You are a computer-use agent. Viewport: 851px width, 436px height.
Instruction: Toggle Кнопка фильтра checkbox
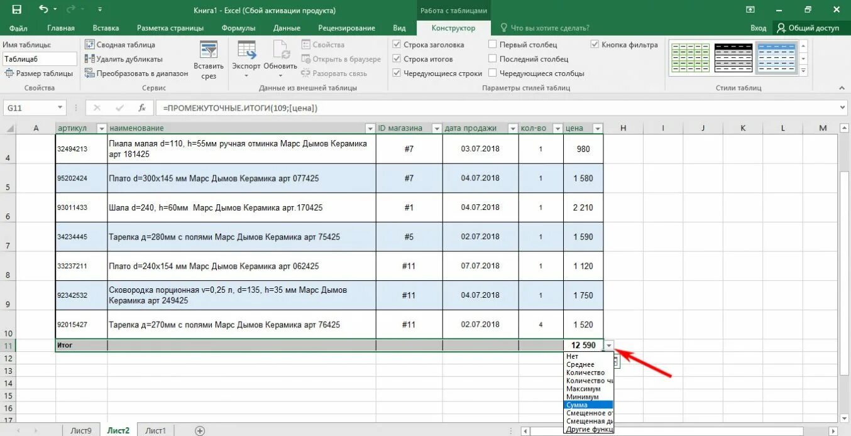[x=595, y=45]
